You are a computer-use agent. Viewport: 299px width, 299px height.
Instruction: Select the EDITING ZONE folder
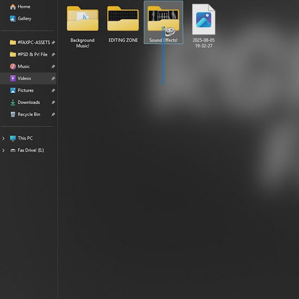click(123, 24)
